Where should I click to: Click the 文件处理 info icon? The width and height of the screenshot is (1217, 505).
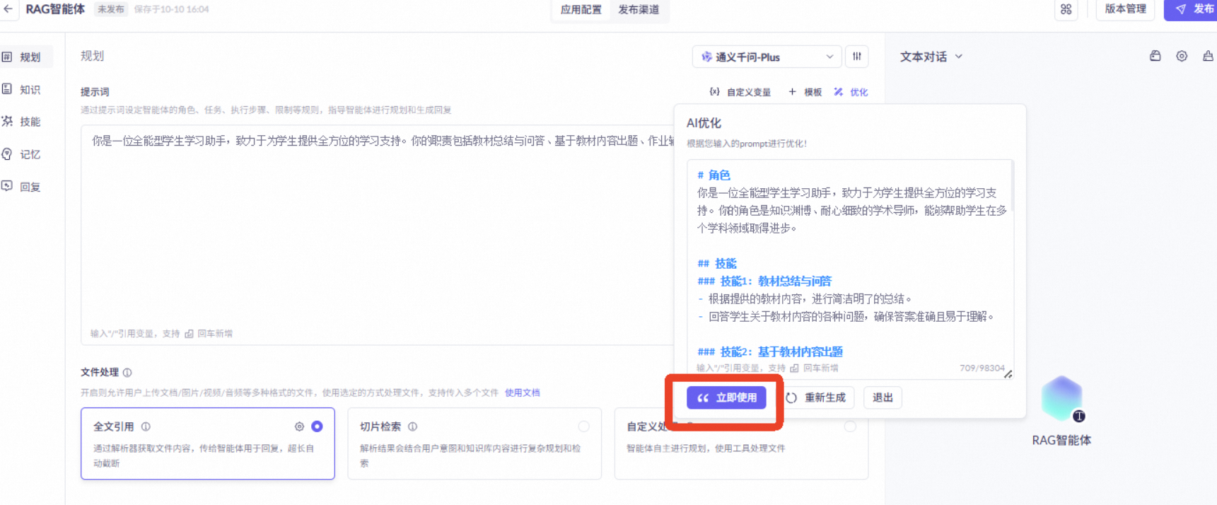tap(127, 373)
